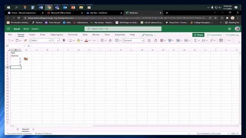Toggle Bold formatting
The image size is (246, 138).
pos(64,40)
